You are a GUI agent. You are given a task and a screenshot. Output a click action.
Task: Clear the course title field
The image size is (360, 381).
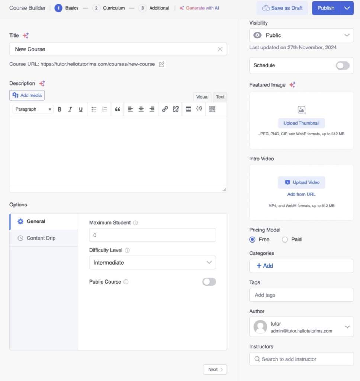tap(220, 49)
